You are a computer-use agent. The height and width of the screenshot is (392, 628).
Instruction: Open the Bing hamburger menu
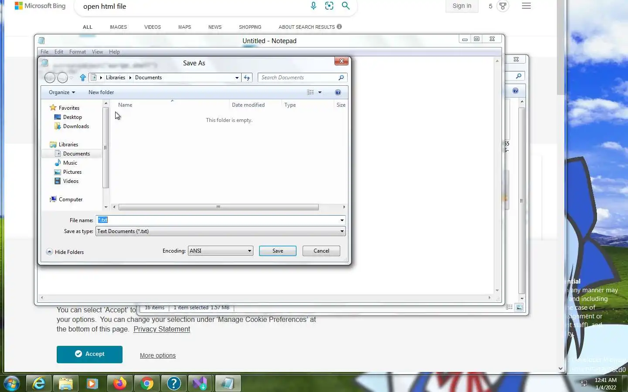[x=526, y=6]
